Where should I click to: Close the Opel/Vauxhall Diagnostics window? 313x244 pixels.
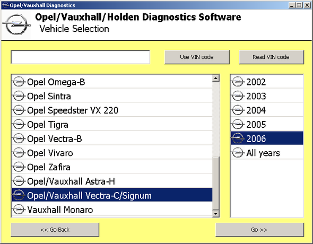307,5
